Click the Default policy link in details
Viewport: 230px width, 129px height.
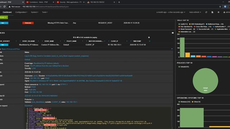click(x=27, y=60)
